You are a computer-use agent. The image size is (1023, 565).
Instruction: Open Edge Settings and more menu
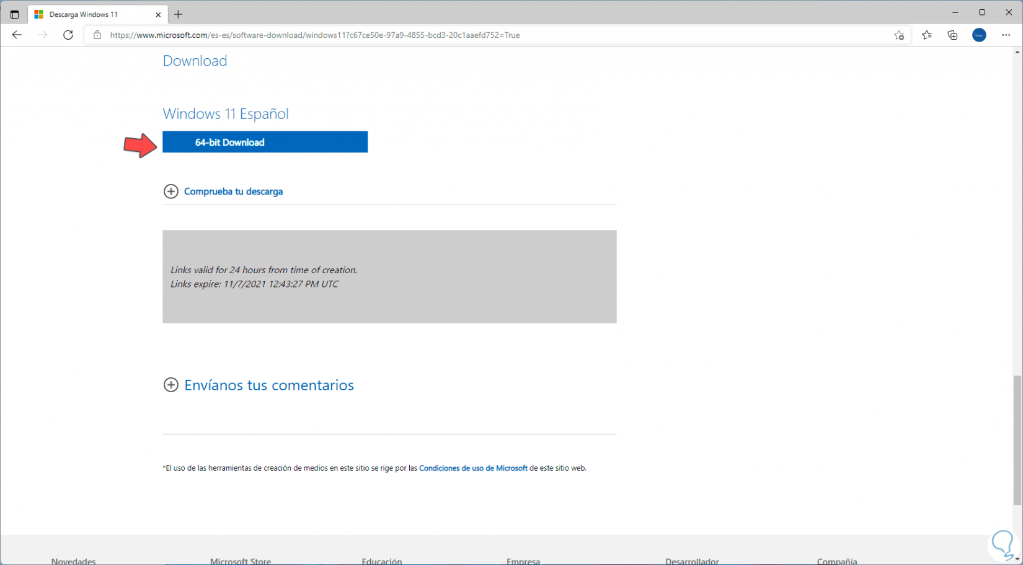pos(1006,35)
